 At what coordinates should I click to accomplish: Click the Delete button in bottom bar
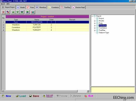point(76,96)
